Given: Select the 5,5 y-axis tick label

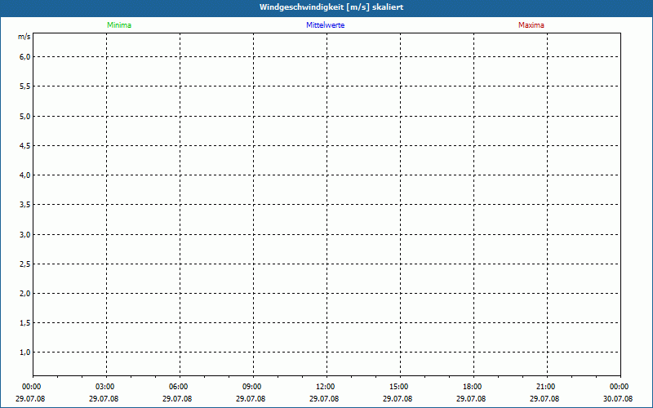Looking at the screenshot, I should 24,86.
